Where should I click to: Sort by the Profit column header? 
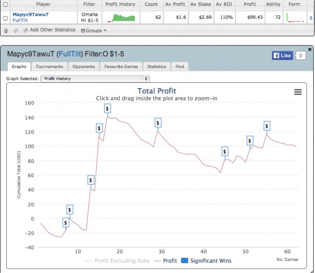click(250, 4)
